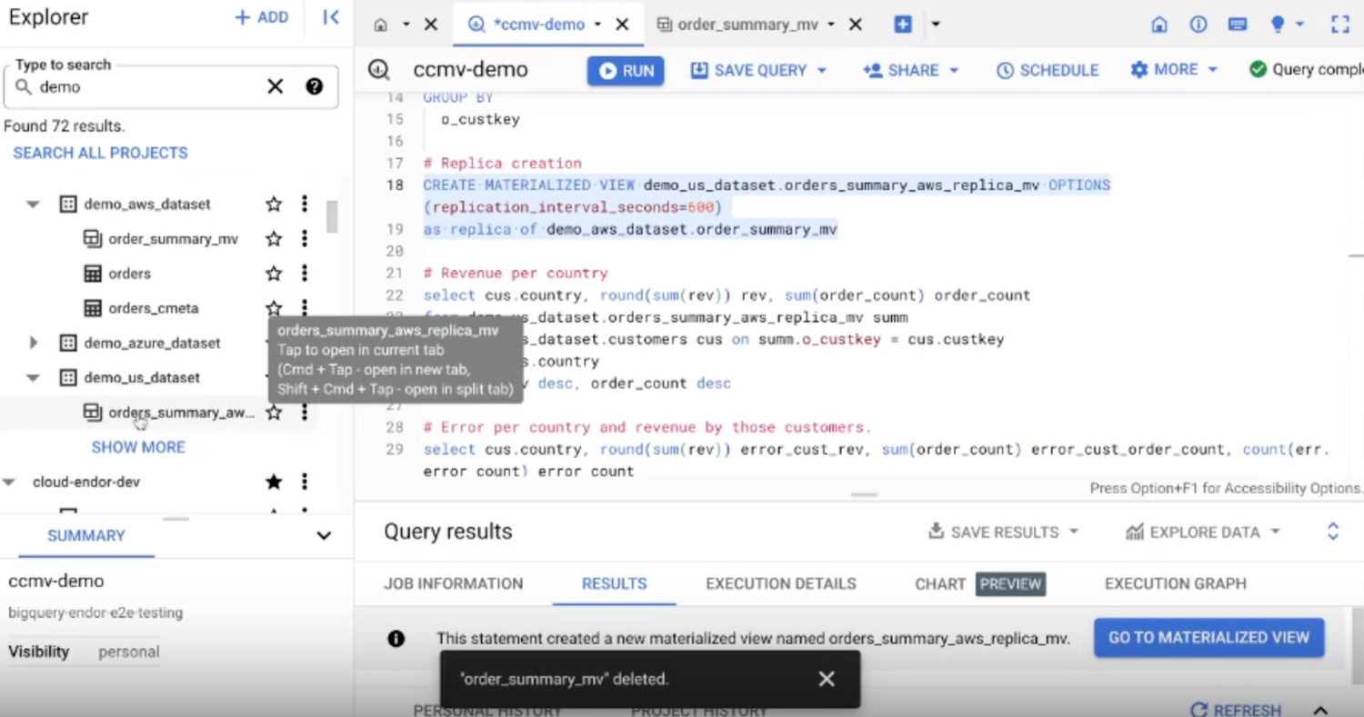Close the order_summary_mv tab
This screenshot has width=1364, height=717.
coord(856,25)
